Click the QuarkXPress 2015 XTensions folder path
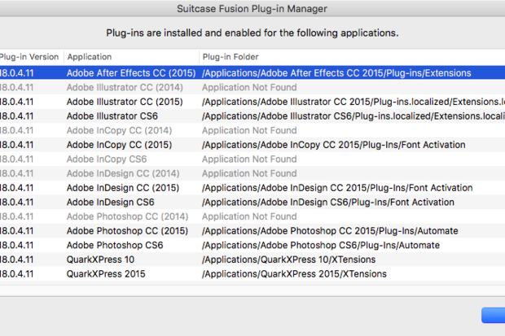The image size is (505, 336). [294, 274]
